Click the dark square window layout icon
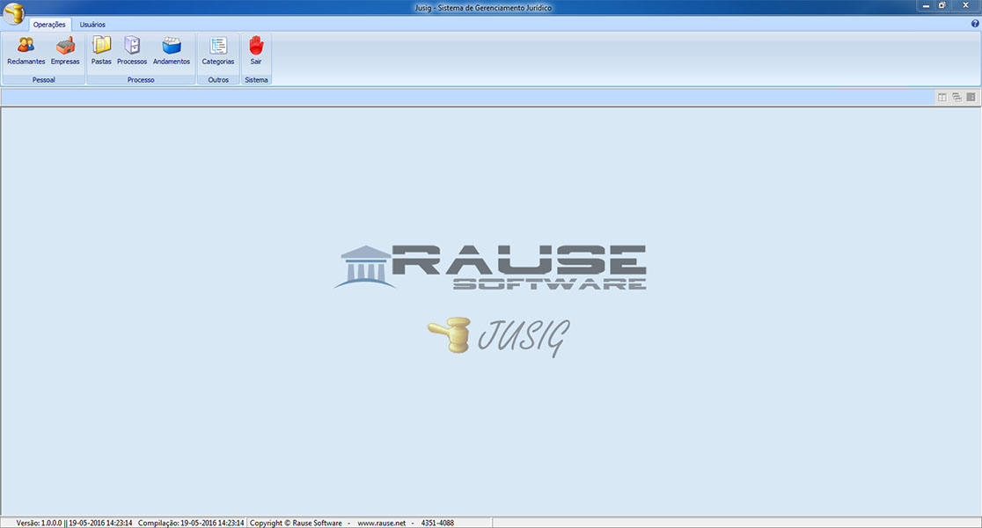Image resolution: width=982 pixels, height=528 pixels. click(x=971, y=97)
